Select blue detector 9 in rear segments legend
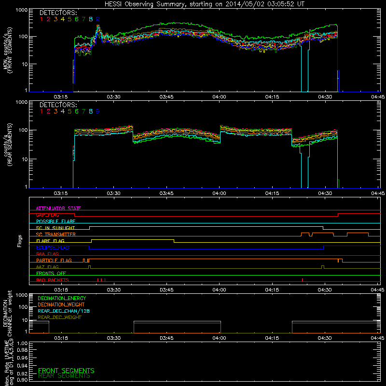Image resolution: width=386 pixels, height=386 pixels. (98, 111)
